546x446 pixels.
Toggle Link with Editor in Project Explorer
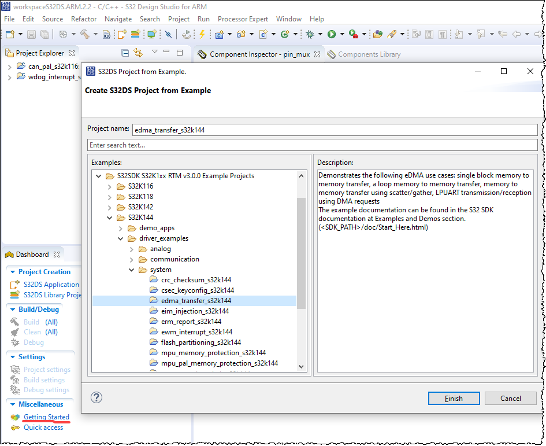coord(138,53)
